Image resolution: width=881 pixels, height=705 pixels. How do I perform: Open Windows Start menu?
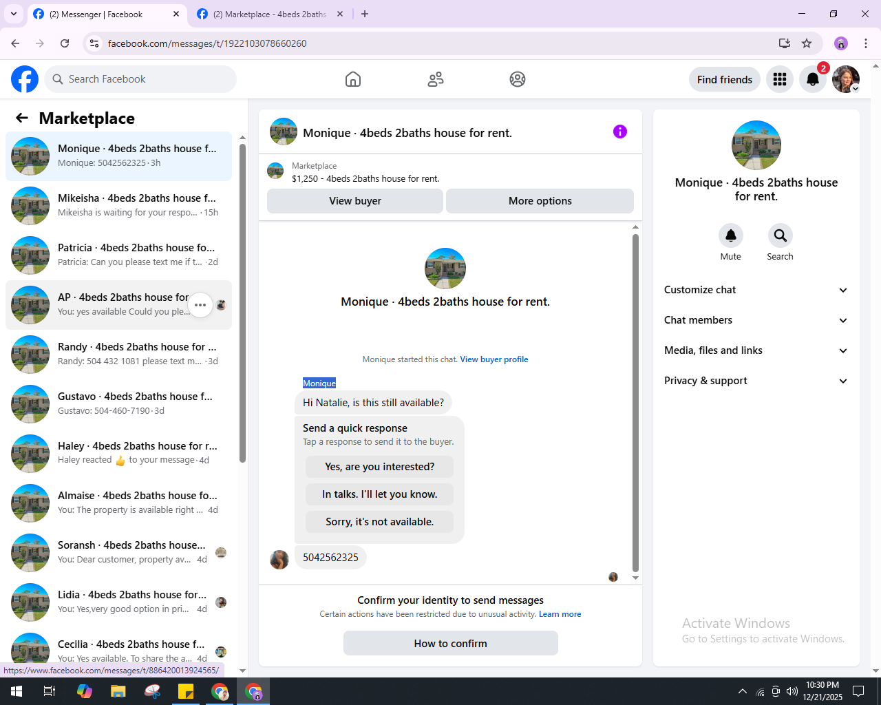pos(17,691)
